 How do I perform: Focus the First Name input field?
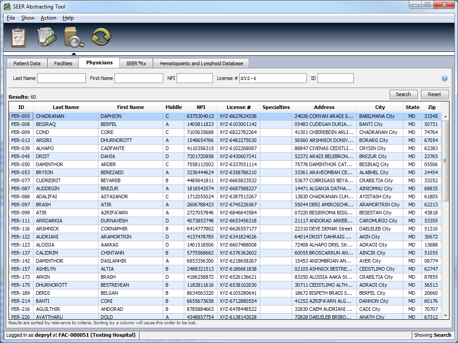139,78
